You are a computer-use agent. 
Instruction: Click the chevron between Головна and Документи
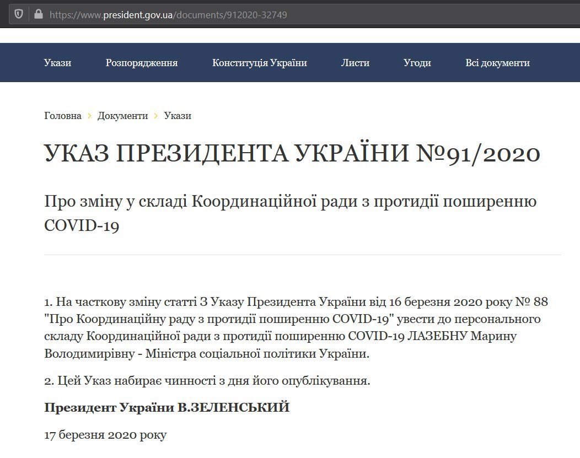click(89, 116)
